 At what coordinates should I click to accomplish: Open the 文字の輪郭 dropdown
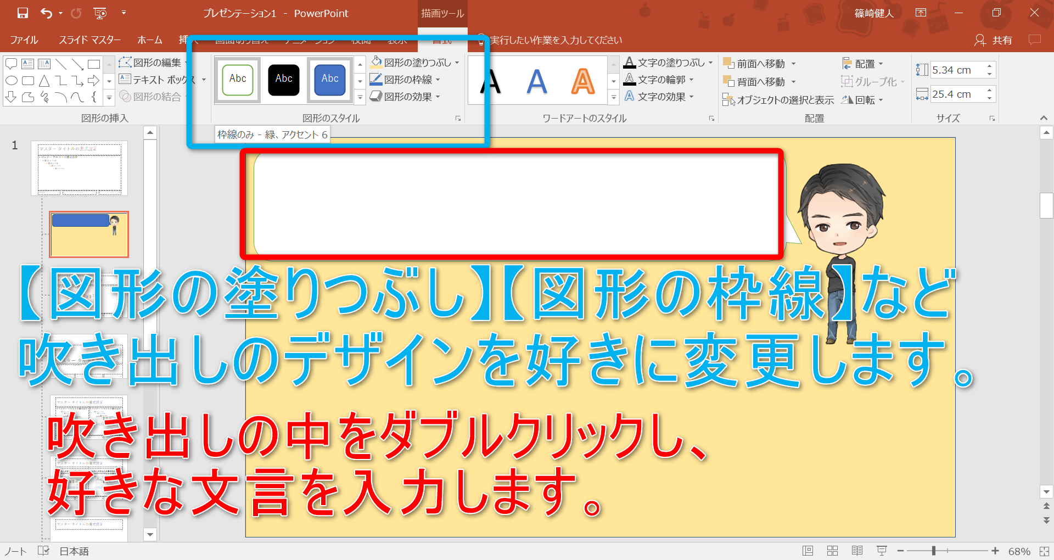point(691,80)
